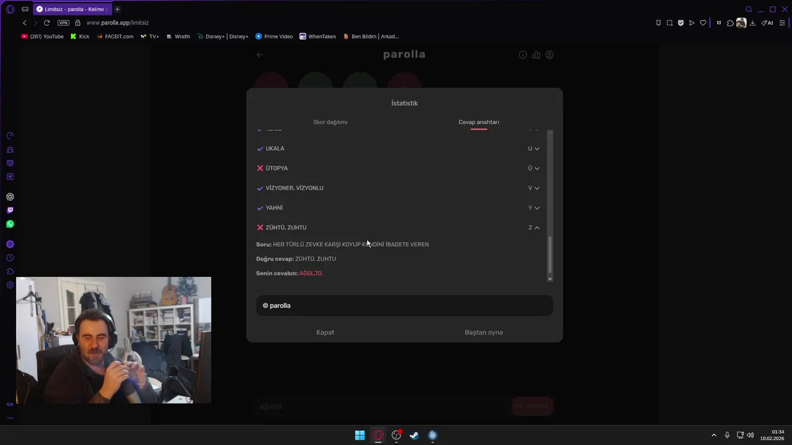Open the parolla statistics chart icon
This screenshot has width=792, height=445.
[x=536, y=55]
